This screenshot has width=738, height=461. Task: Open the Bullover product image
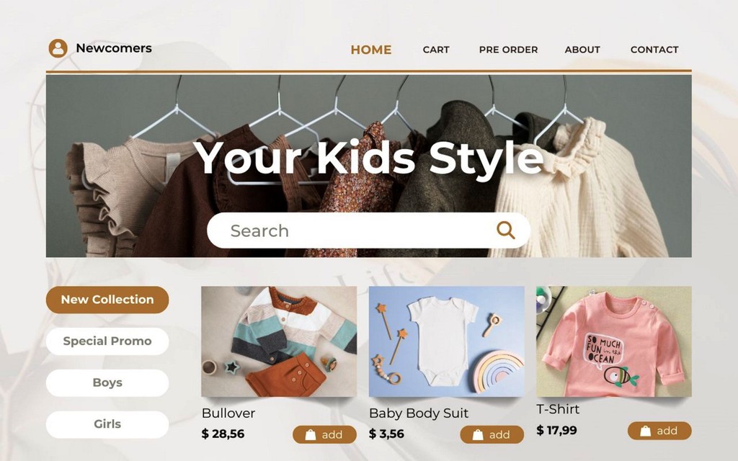(279, 341)
